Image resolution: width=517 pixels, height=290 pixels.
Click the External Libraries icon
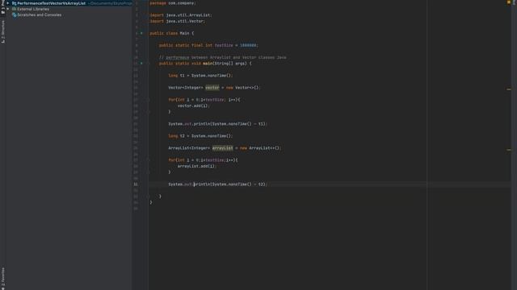click(x=15, y=9)
